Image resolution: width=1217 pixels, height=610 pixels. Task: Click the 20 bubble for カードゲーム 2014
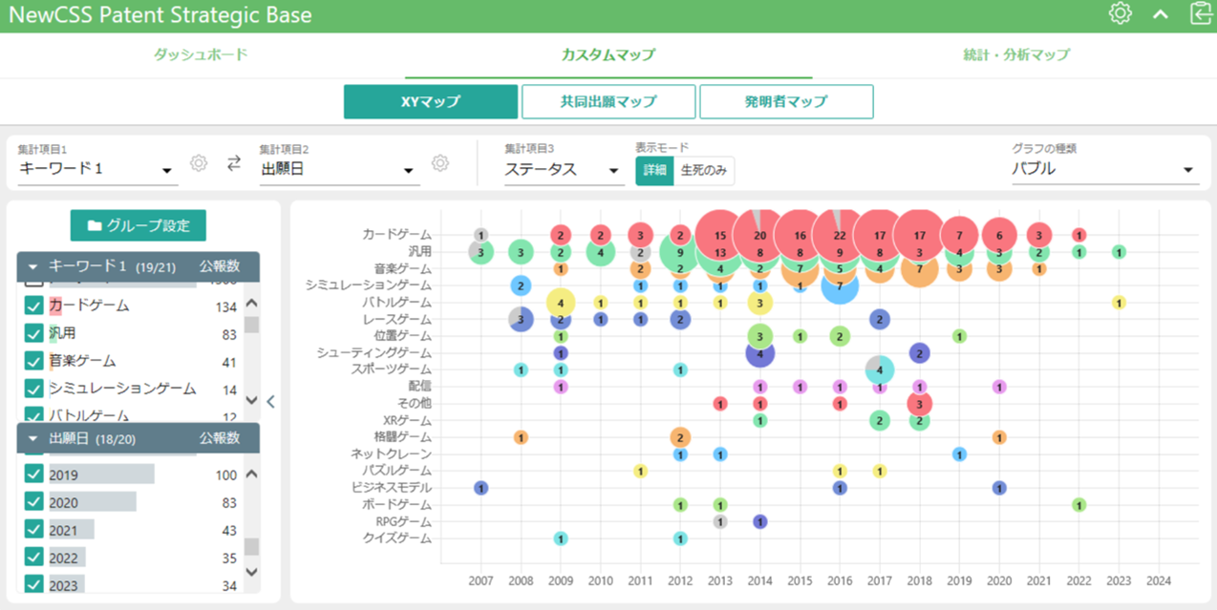tap(759, 235)
